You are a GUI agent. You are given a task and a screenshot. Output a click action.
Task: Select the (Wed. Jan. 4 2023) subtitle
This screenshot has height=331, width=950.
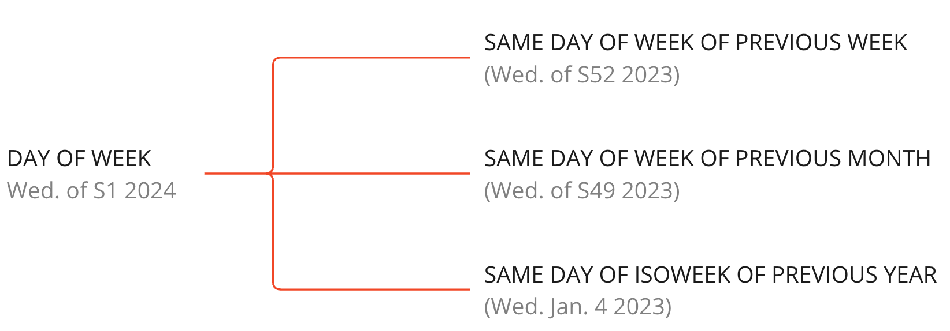578,307
